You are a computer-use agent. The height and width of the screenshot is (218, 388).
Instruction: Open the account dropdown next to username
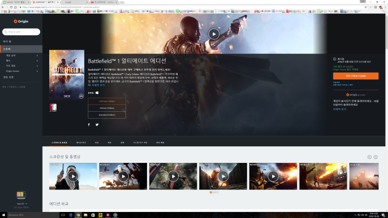[26, 204]
